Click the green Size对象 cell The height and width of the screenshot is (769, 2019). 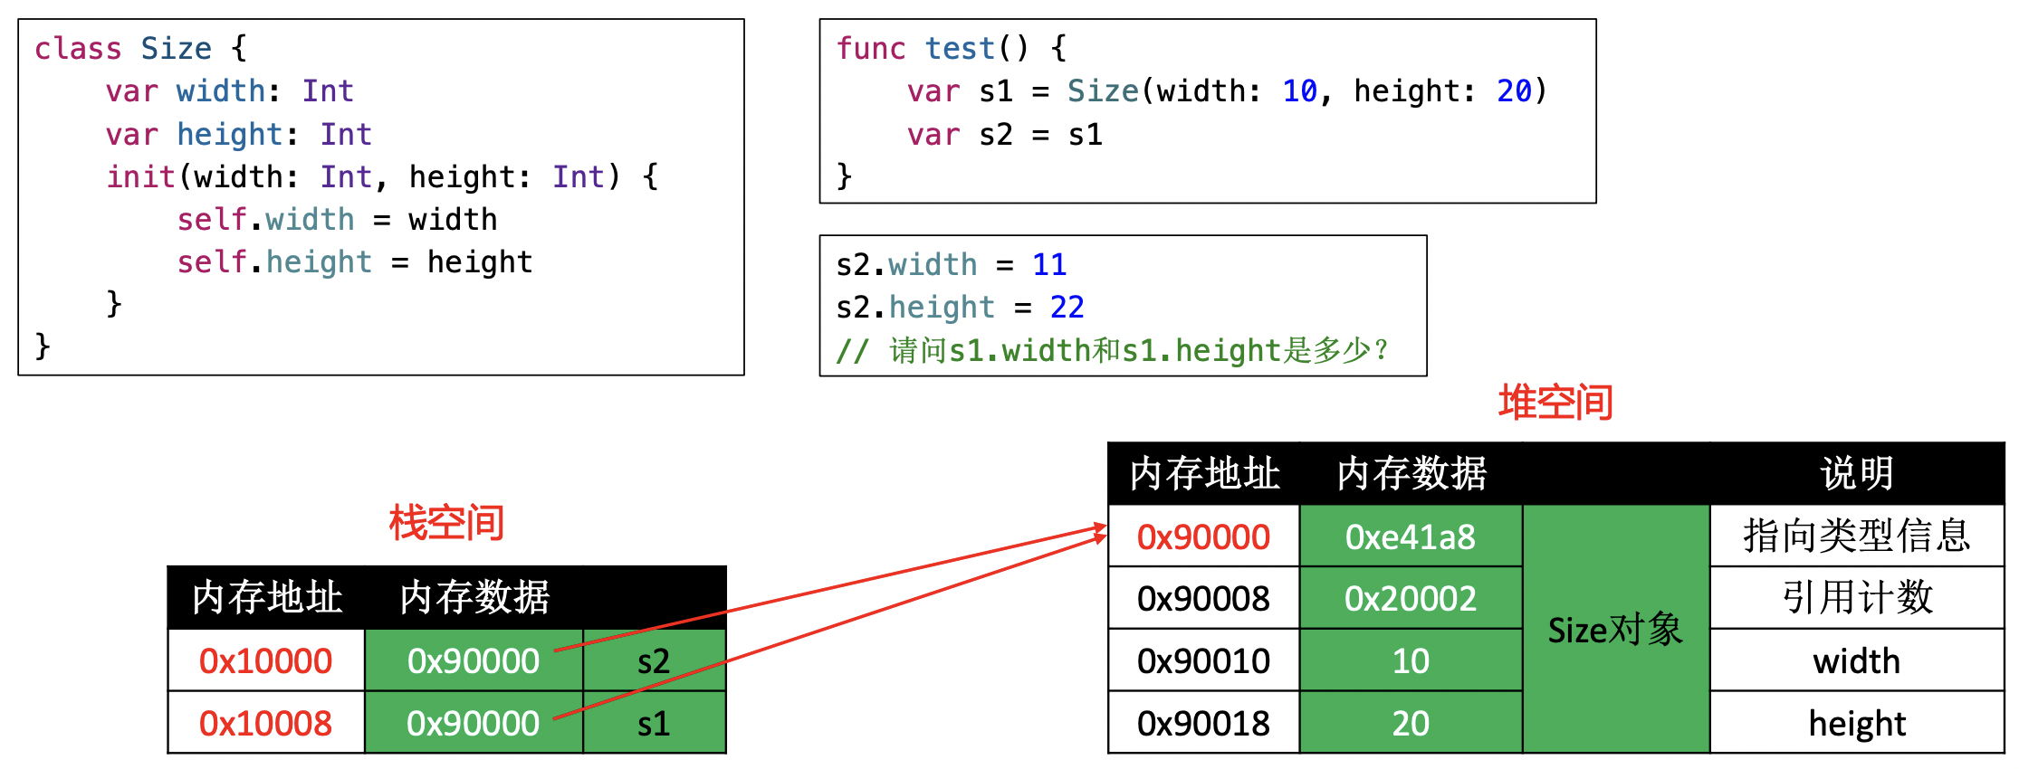[1615, 630]
